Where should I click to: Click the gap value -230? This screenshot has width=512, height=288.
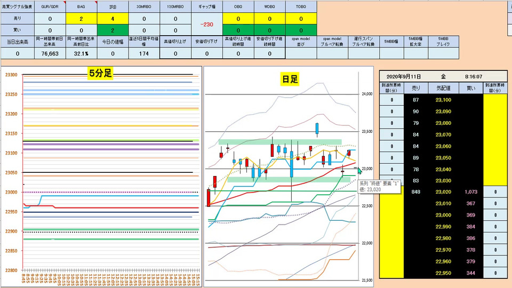(207, 25)
